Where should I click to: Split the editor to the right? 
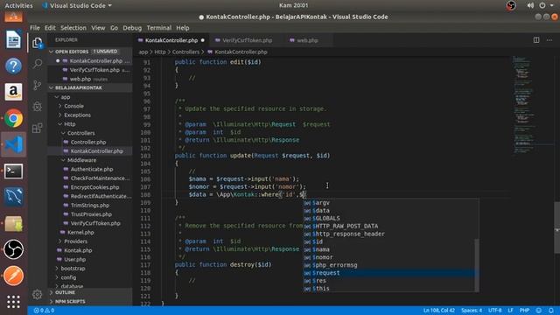pos(536,40)
